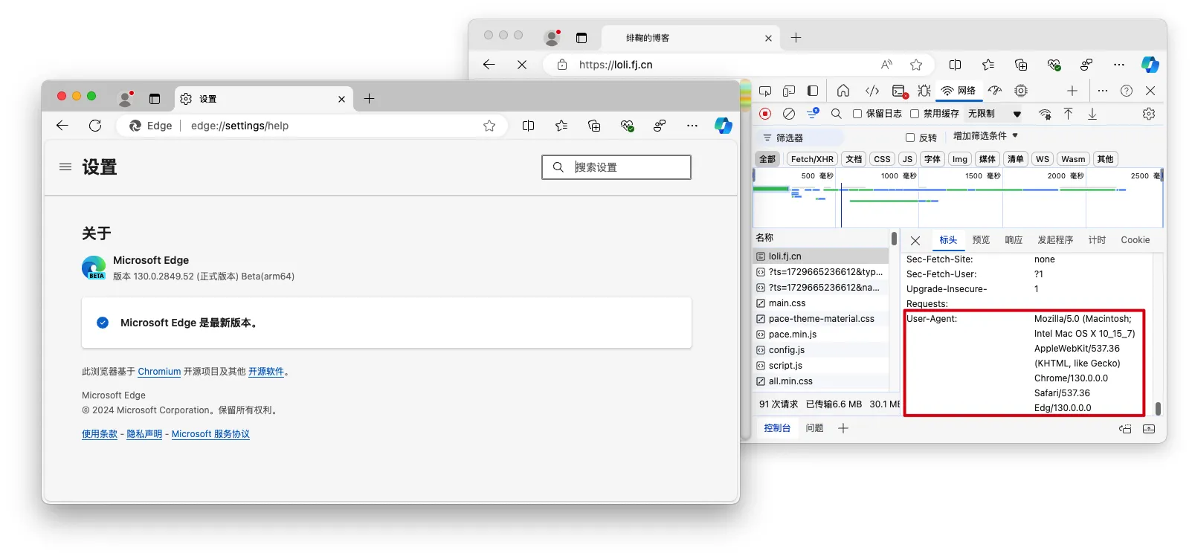The height and width of the screenshot is (559, 1192).
Task: Select the DevTools inspect element tool
Action: tap(765, 91)
